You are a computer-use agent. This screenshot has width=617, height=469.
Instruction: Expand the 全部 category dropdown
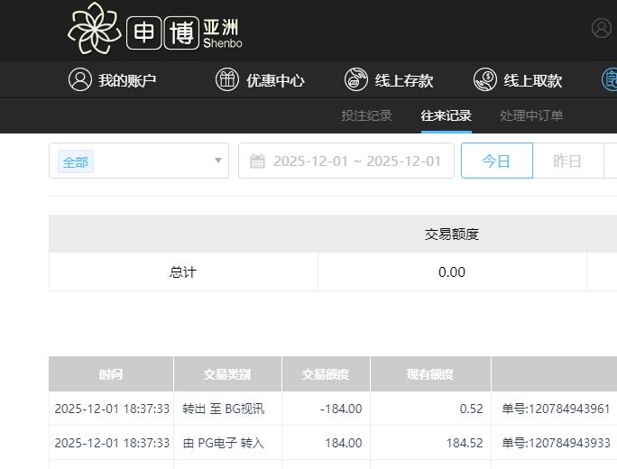pos(139,161)
